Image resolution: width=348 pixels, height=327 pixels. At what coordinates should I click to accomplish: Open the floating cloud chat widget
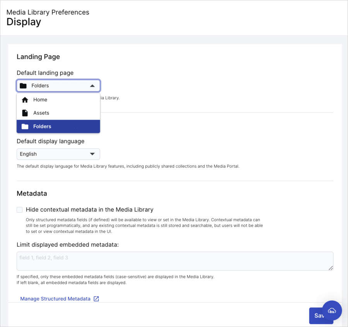[332, 310]
